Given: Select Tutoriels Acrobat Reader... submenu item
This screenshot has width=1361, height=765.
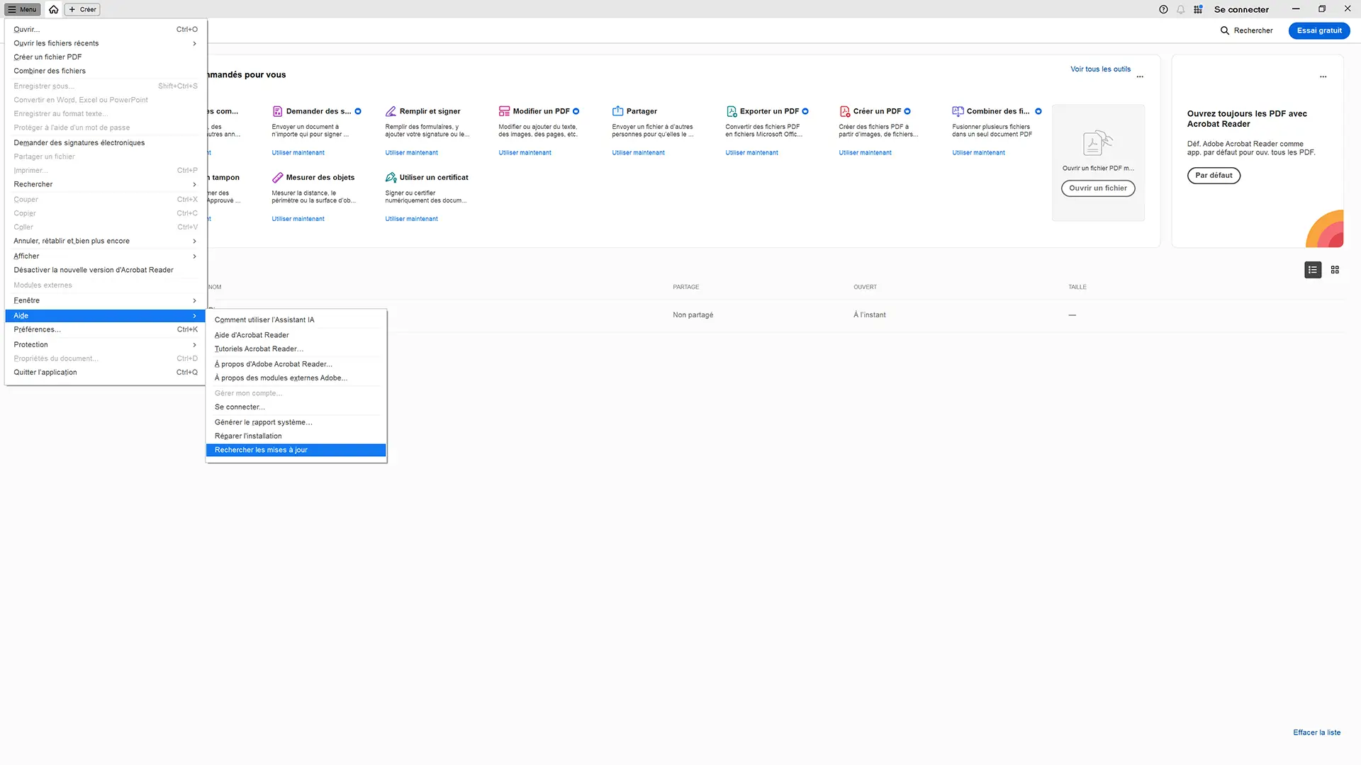Looking at the screenshot, I should pyautogui.click(x=296, y=349).
